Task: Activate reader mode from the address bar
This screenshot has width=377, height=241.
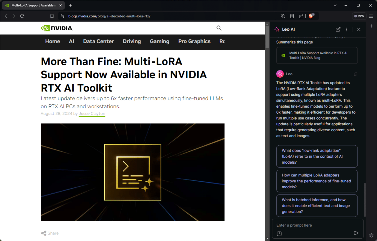Action: pyautogui.click(x=292, y=16)
